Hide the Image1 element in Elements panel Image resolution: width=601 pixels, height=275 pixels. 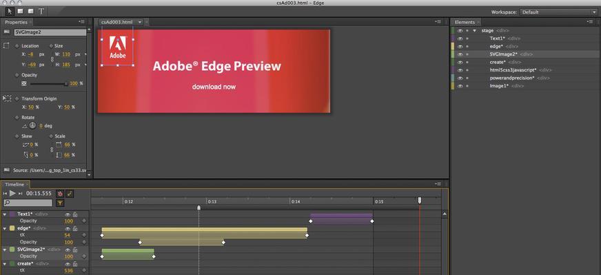click(460, 86)
